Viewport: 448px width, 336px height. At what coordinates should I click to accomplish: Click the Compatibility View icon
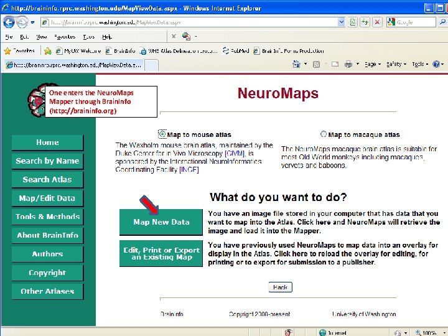[353, 22]
